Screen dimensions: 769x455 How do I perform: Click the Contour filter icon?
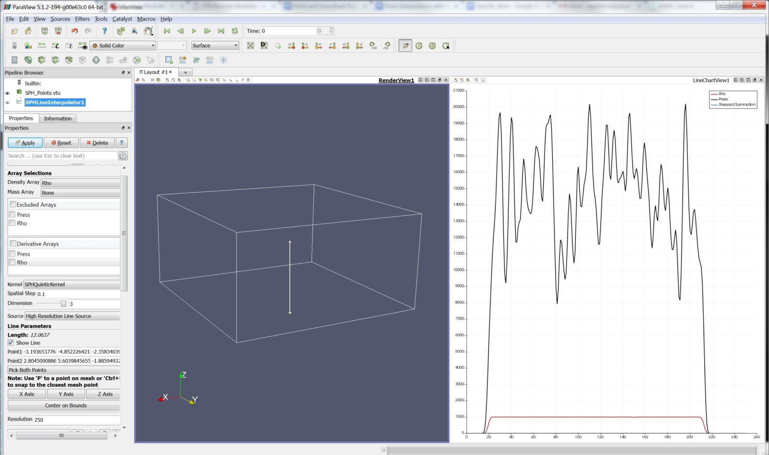pos(28,60)
